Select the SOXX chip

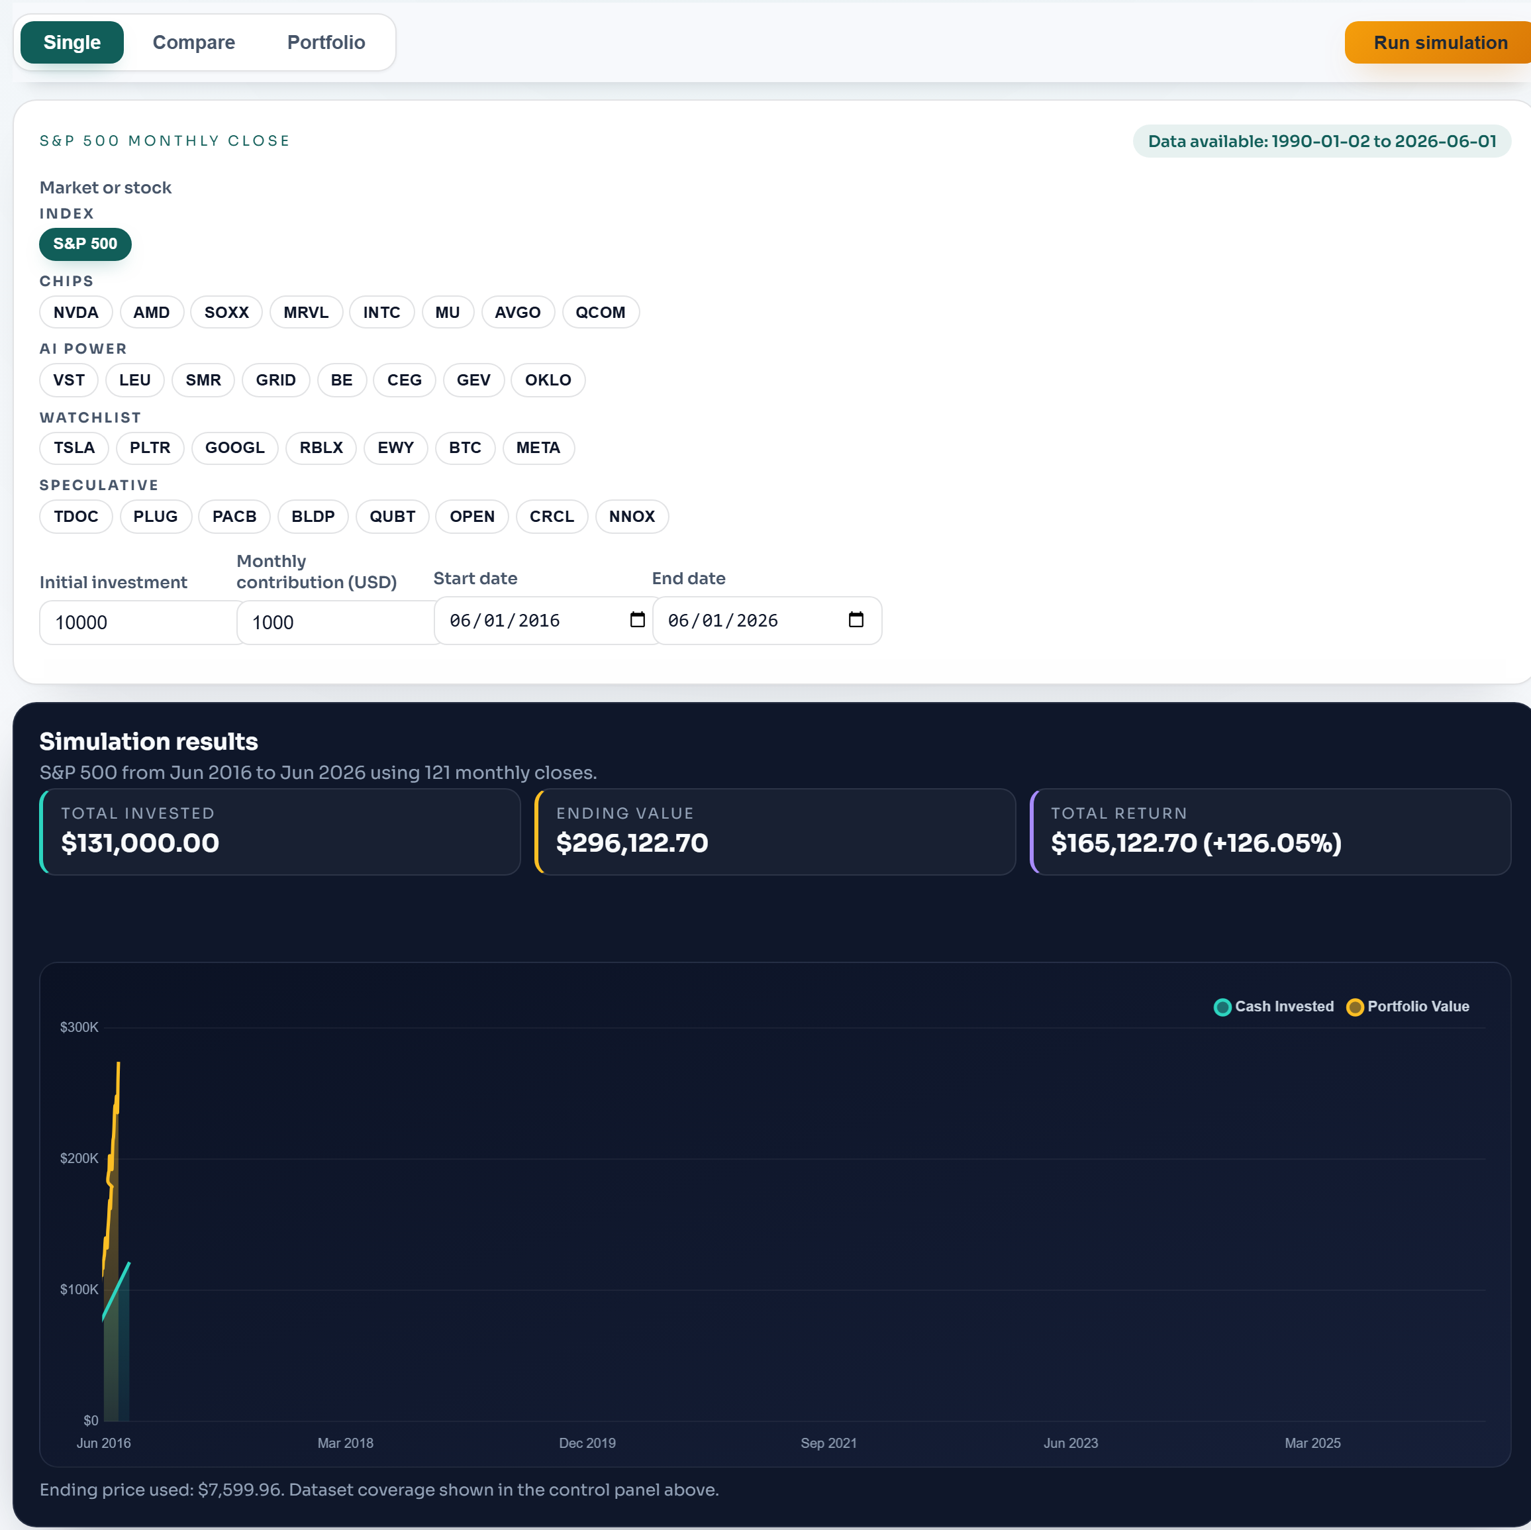(226, 313)
